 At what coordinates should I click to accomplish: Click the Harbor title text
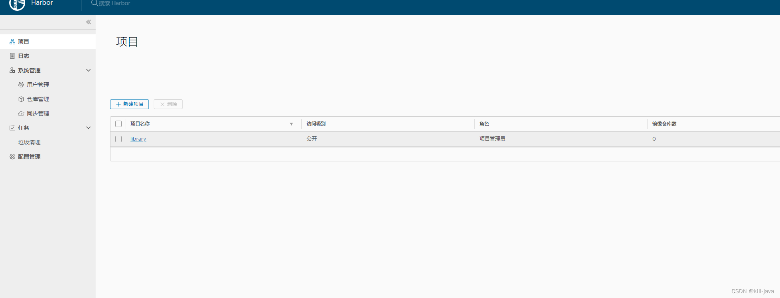(42, 3)
